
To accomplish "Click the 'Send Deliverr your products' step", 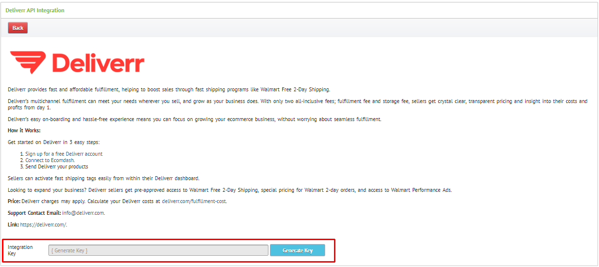I will 57,166.
